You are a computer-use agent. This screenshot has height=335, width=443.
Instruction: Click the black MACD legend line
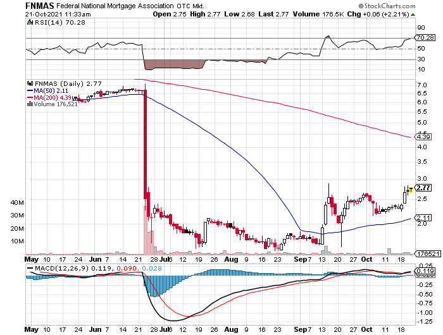(x=30, y=268)
